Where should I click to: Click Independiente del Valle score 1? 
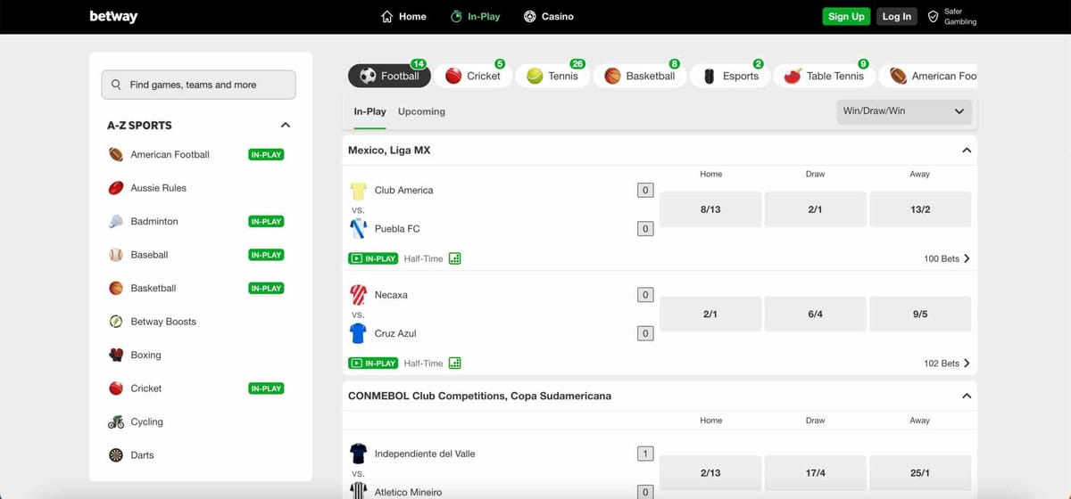tap(645, 454)
